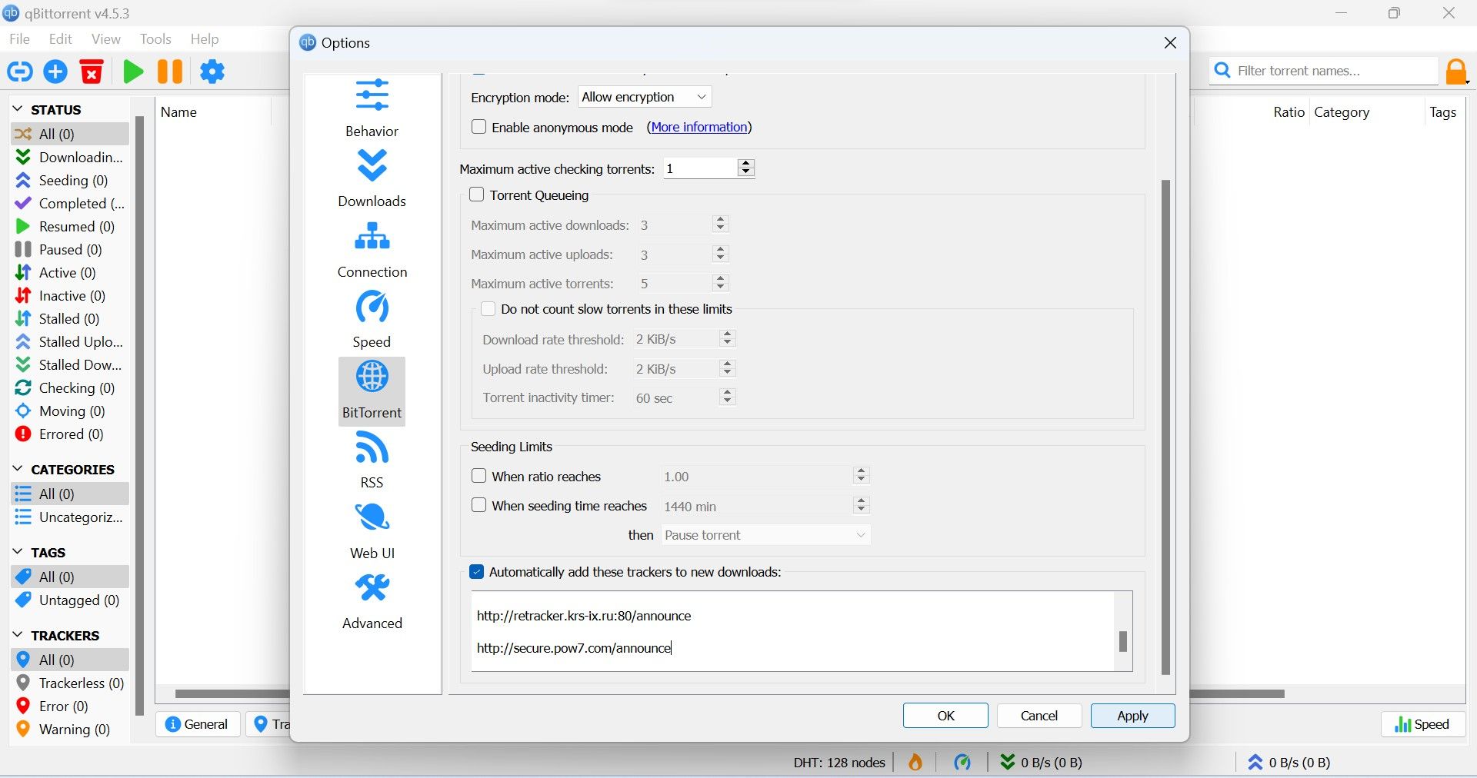Sort by the Category column header
Image resolution: width=1477 pixels, height=778 pixels.
click(1342, 111)
